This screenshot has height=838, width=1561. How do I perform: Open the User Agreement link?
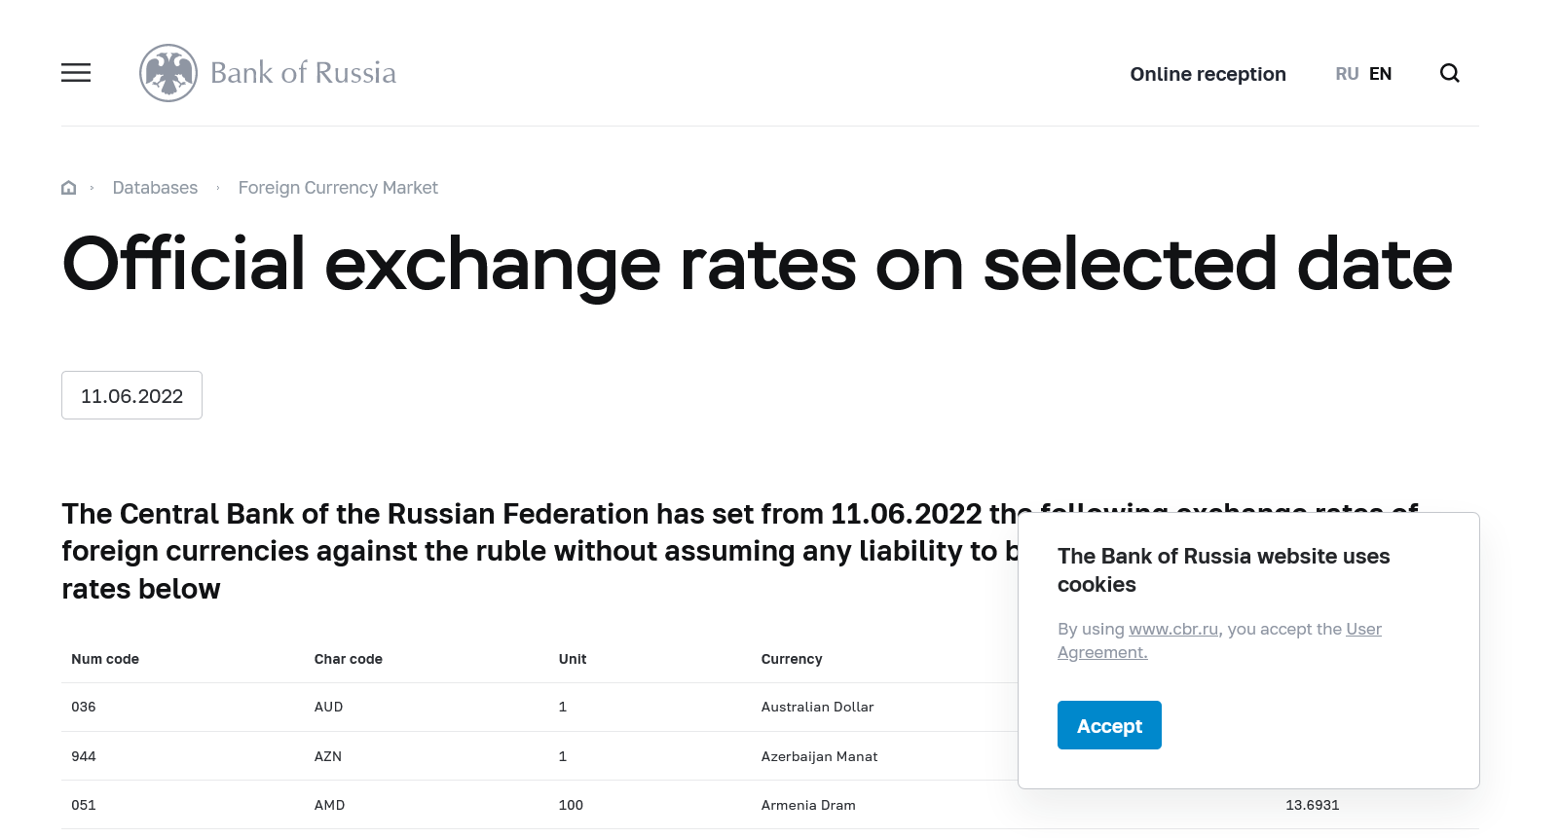tap(1363, 629)
